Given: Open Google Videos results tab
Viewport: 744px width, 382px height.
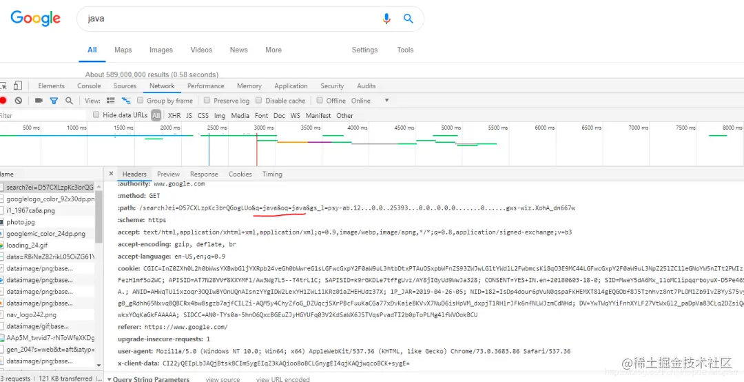Looking at the screenshot, I should (x=201, y=50).
